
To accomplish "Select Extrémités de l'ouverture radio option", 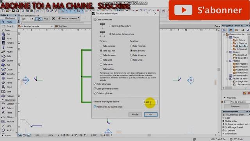I will coord(110,34).
